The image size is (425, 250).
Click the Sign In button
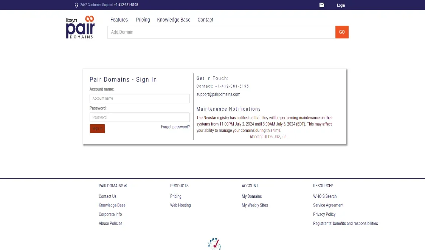tap(97, 128)
